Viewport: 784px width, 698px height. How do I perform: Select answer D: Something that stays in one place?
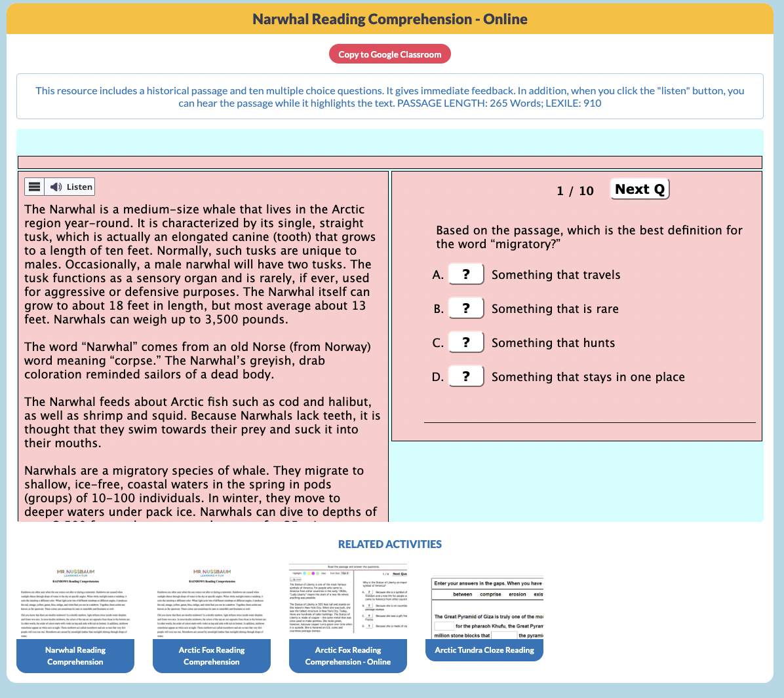coord(466,377)
